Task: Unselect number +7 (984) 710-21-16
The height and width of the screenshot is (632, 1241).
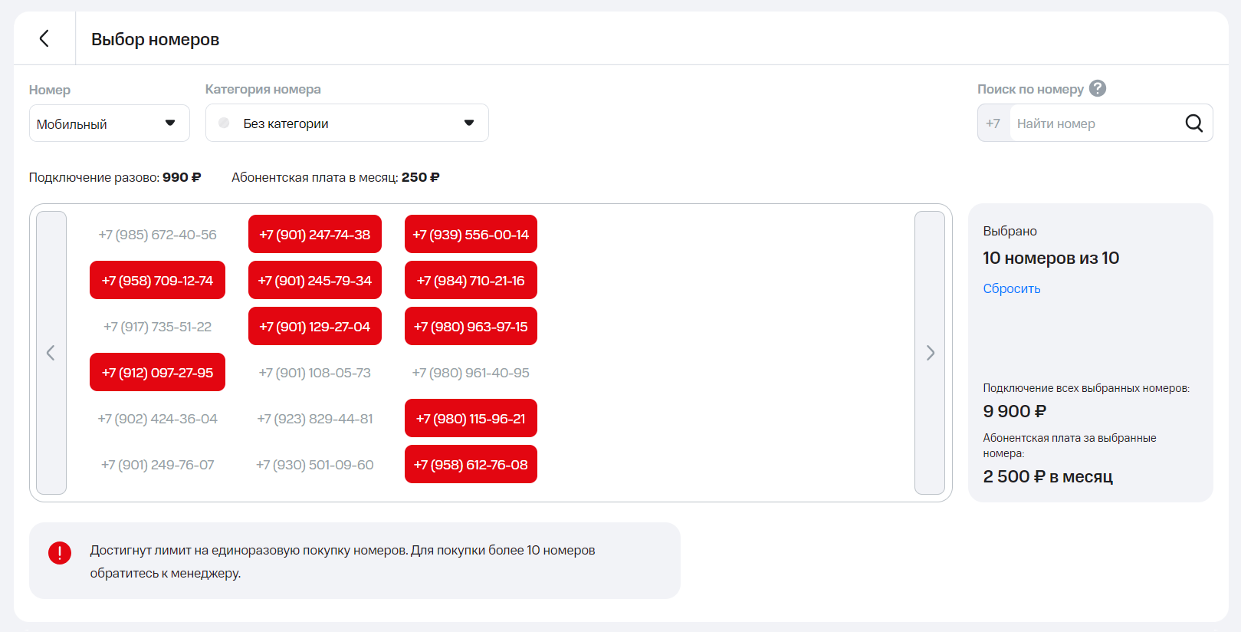Action: [x=471, y=281]
